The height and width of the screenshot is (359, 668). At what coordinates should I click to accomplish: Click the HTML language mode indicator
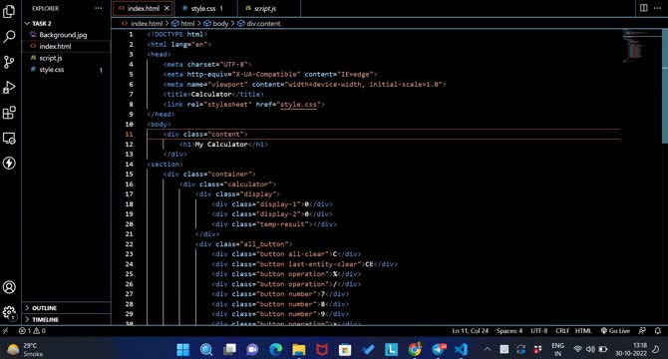pyautogui.click(x=583, y=331)
